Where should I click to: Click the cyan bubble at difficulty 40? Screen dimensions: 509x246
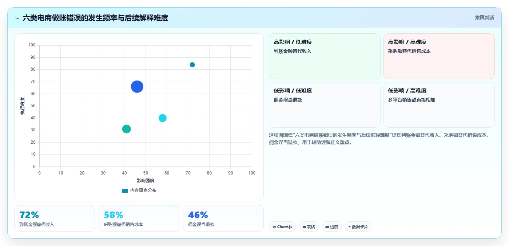click(162, 118)
